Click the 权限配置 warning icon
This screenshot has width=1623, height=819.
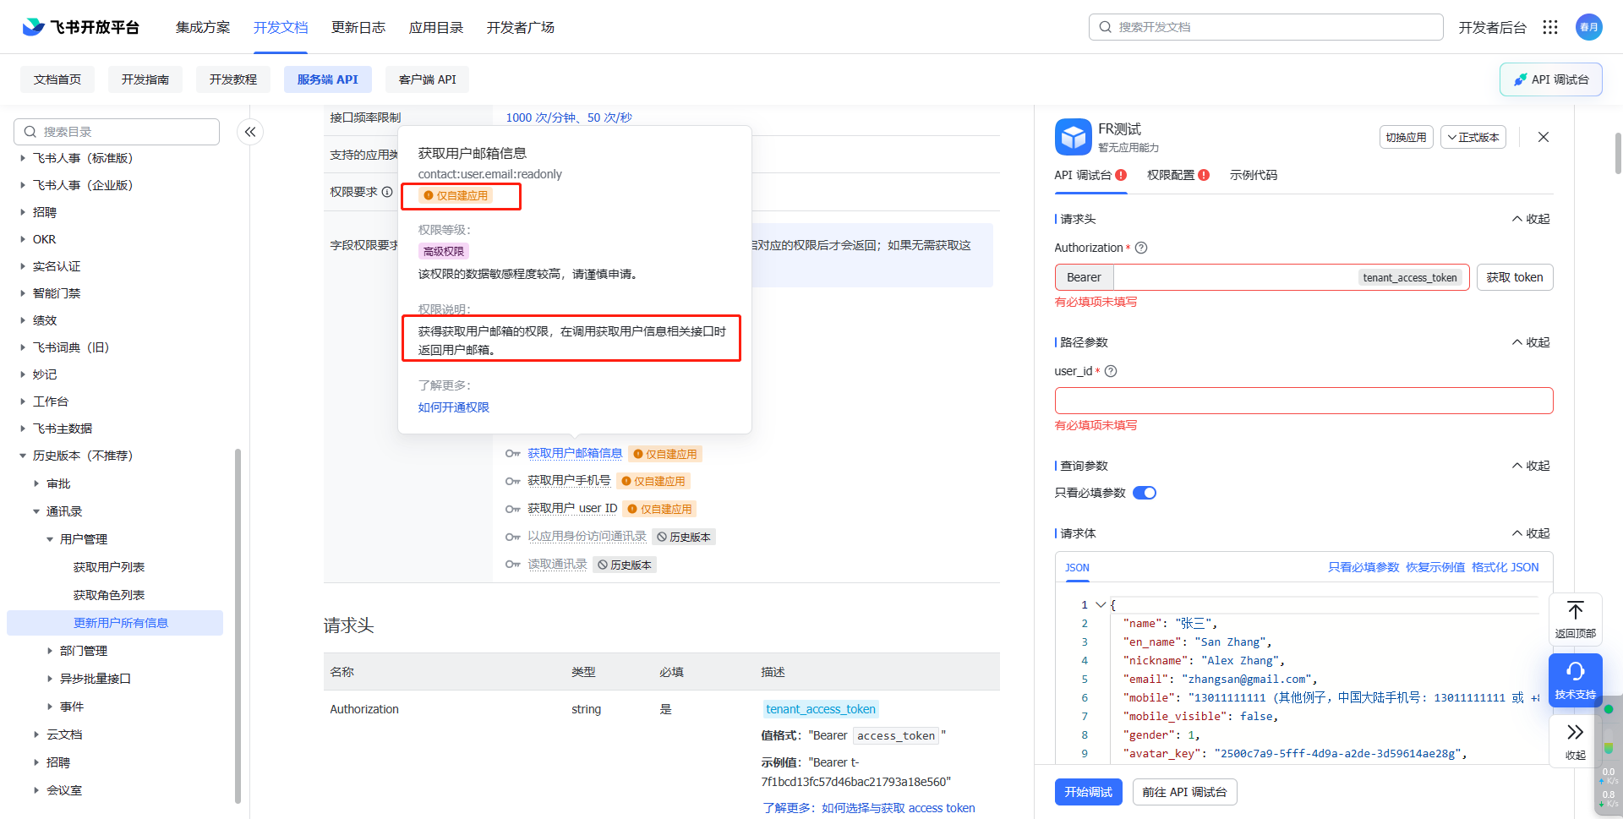pos(1204,175)
